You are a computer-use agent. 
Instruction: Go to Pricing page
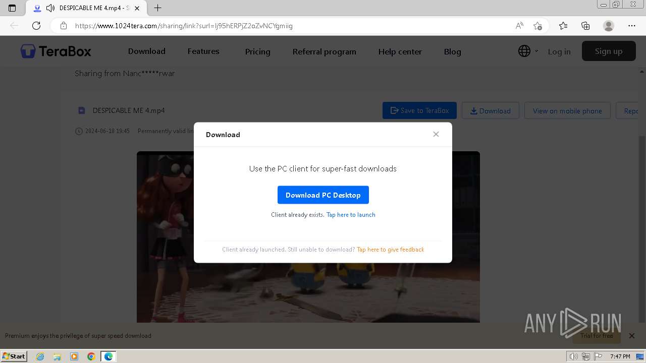[257, 51]
